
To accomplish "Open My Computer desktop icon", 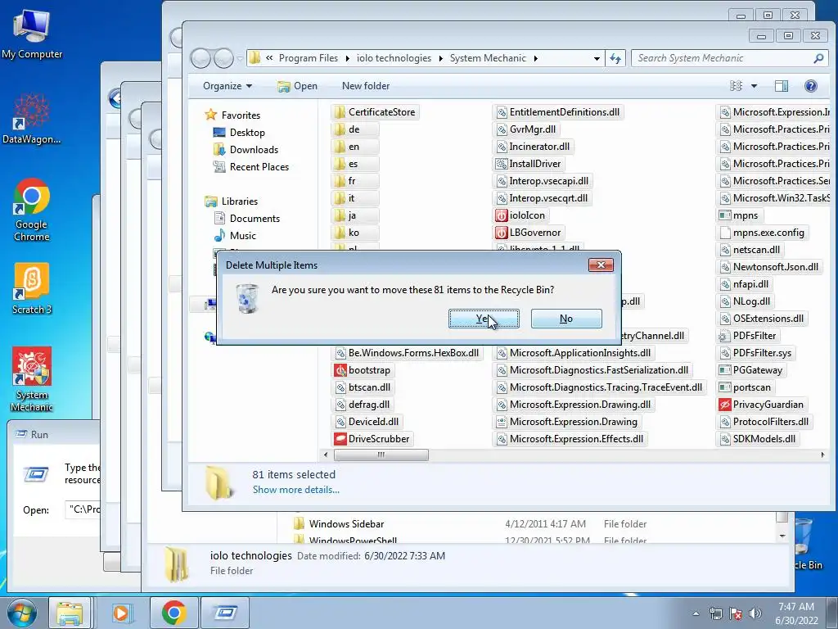I will [32, 34].
